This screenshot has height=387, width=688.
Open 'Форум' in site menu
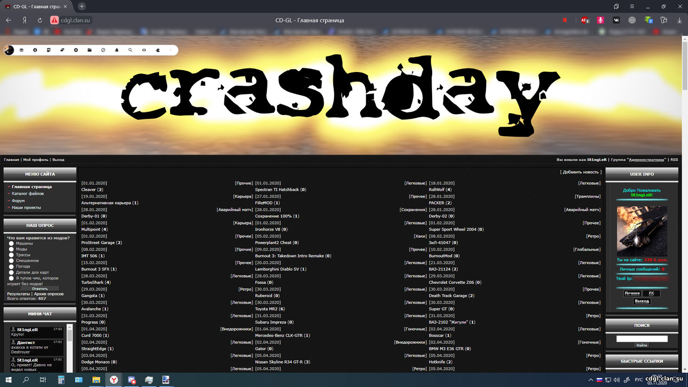[18, 201]
